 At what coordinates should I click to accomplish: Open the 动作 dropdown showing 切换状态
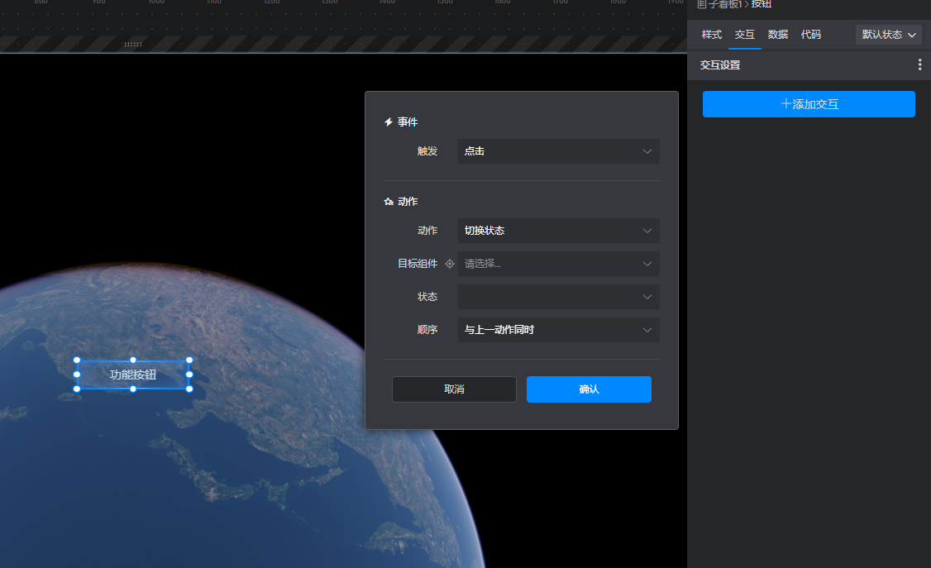[558, 231]
